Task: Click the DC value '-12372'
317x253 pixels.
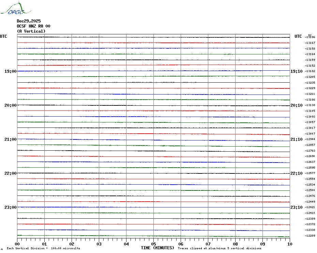Action: (x=310, y=224)
